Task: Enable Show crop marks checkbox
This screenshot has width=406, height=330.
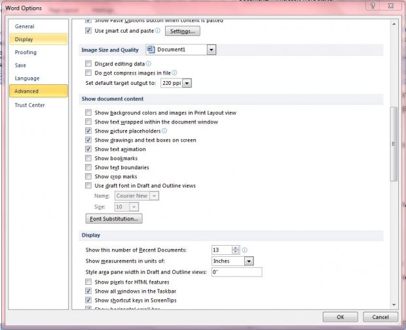Action: click(88, 176)
